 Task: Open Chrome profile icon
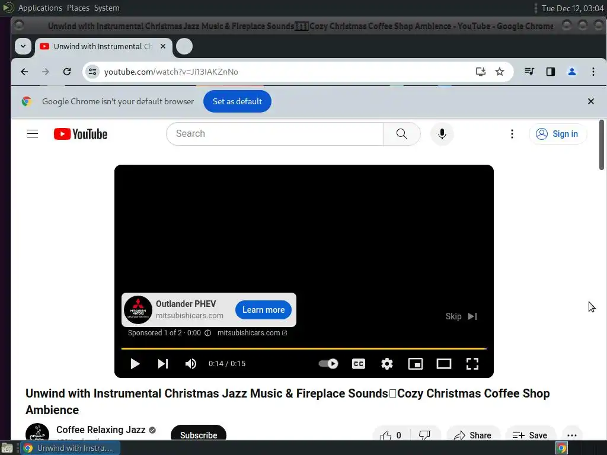click(x=572, y=72)
